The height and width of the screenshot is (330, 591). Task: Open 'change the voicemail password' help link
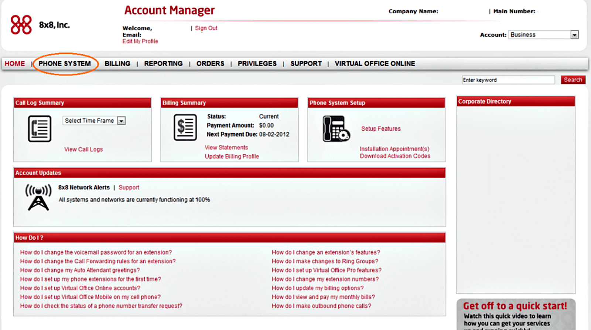(x=96, y=252)
